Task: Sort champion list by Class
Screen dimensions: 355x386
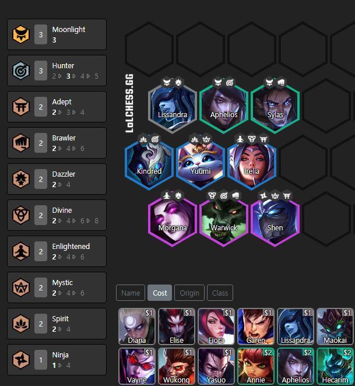Action: tap(220, 293)
